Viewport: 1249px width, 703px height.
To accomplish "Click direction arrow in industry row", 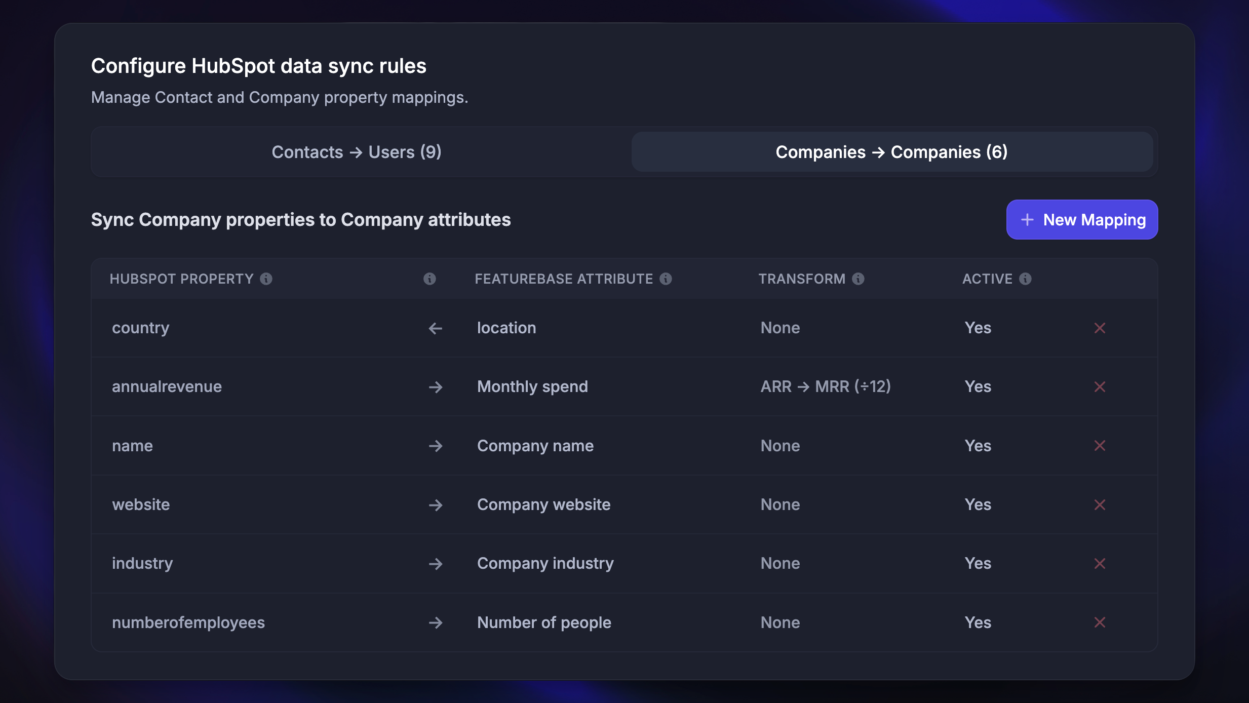I will pos(436,564).
